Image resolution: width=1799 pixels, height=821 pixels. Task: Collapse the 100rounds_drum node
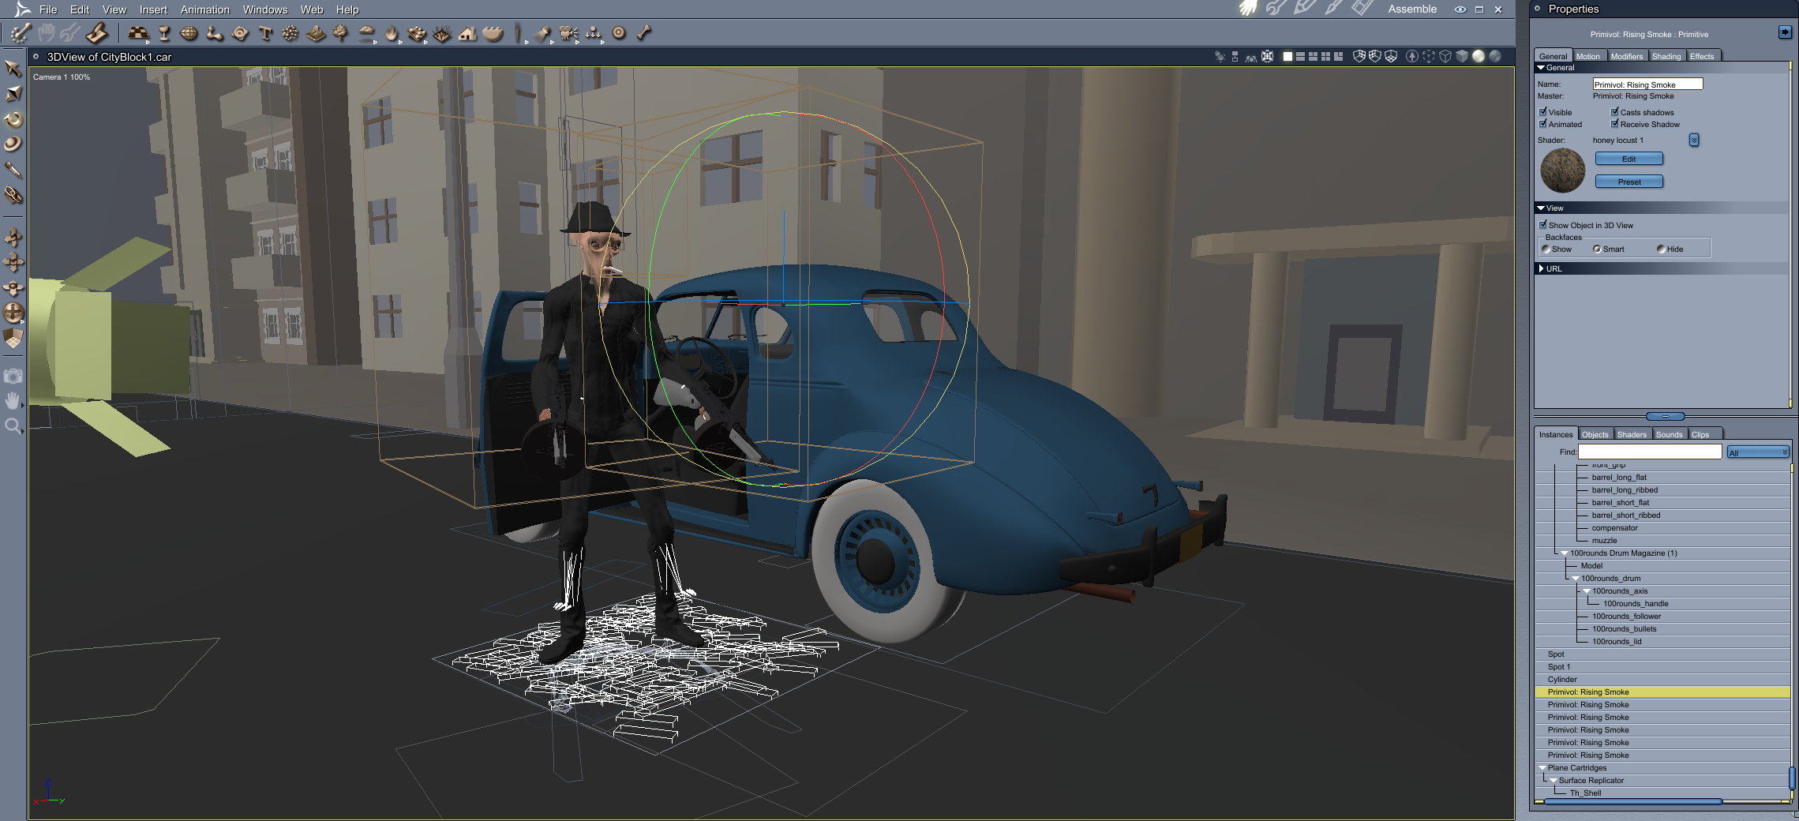[x=1576, y=579]
